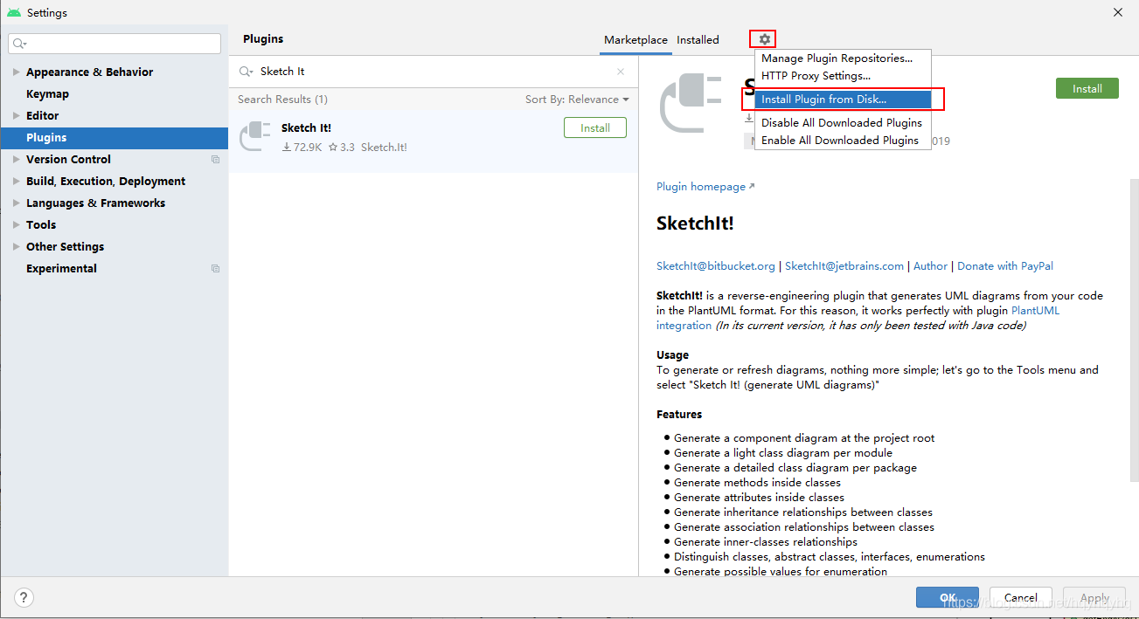
Task: Install Sketch It! from search results
Action: coord(595,127)
